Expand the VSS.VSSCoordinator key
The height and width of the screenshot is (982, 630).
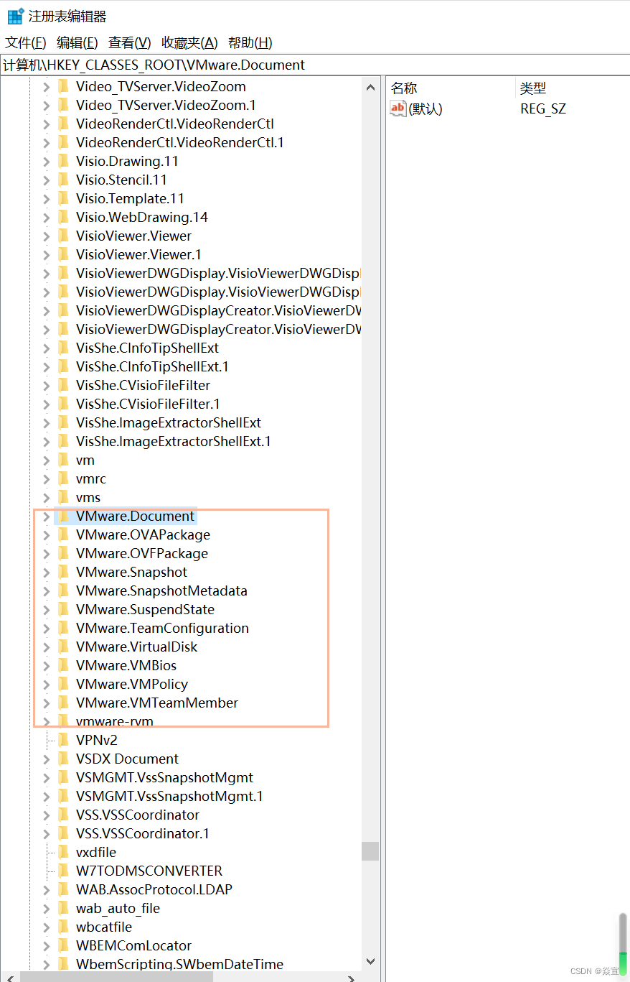46,815
